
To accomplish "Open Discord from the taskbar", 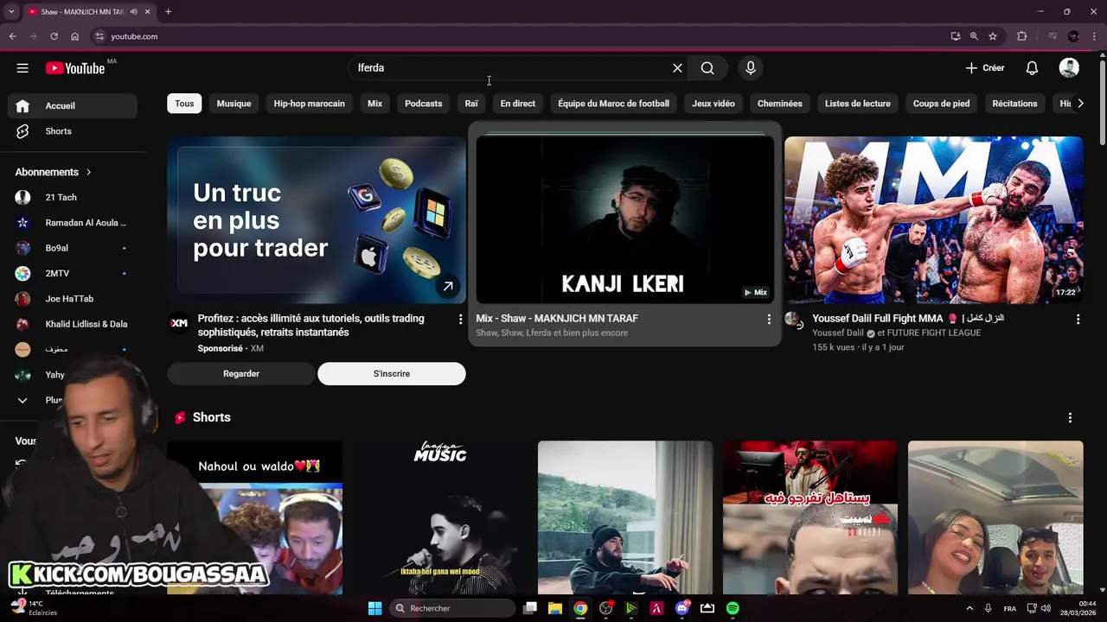I will [682, 608].
